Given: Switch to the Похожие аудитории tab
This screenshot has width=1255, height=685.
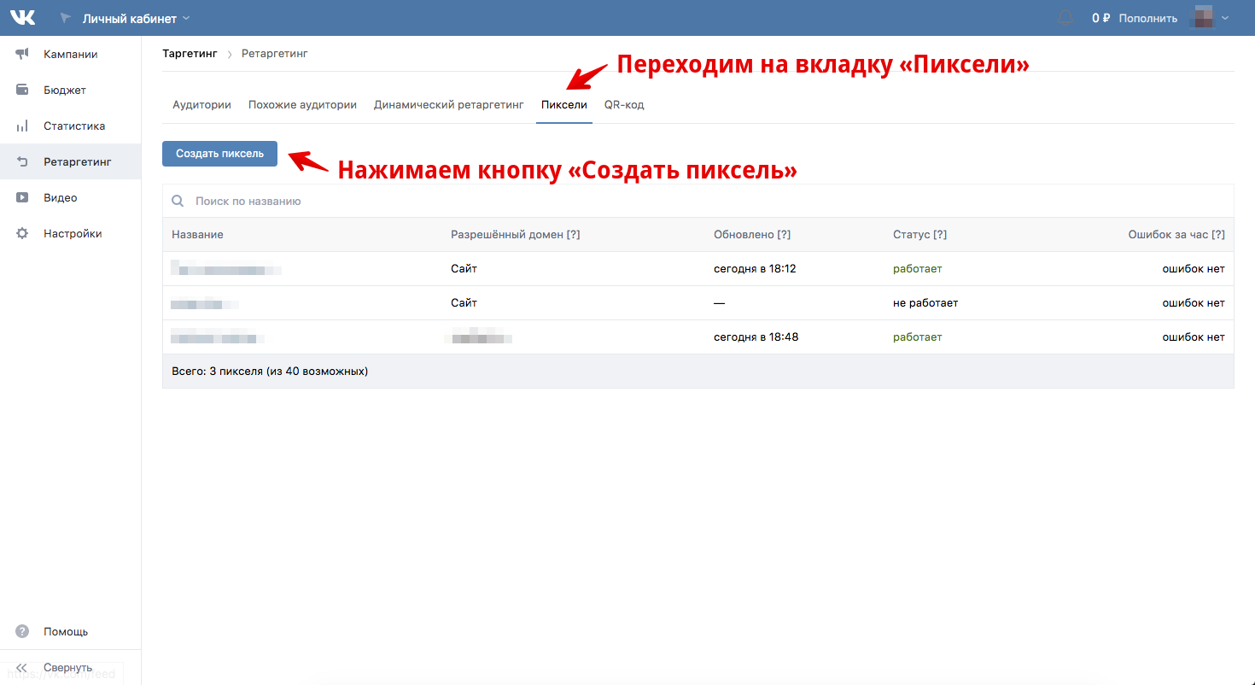Looking at the screenshot, I should pyautogui.click(x=302, y=105).
